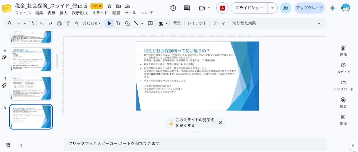Open the 編集 menu
This screenshot has height=152, width=358.
pos(39,13)
